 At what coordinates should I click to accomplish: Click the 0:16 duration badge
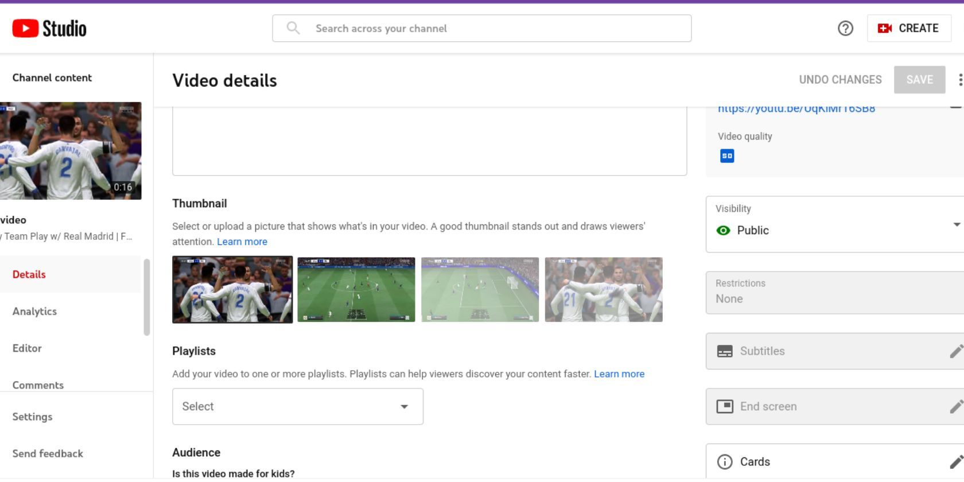click(123, 187)
